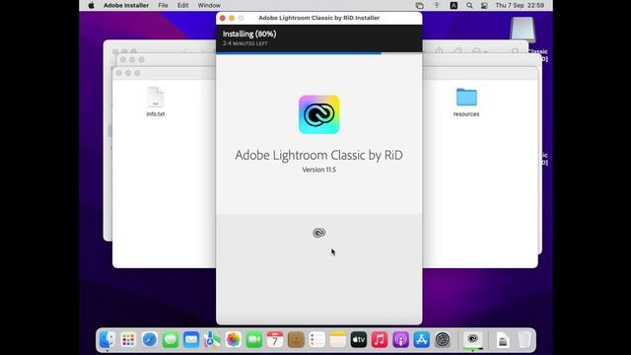Click the installation progress bar

pyautogui.click(x=319, y=52)
